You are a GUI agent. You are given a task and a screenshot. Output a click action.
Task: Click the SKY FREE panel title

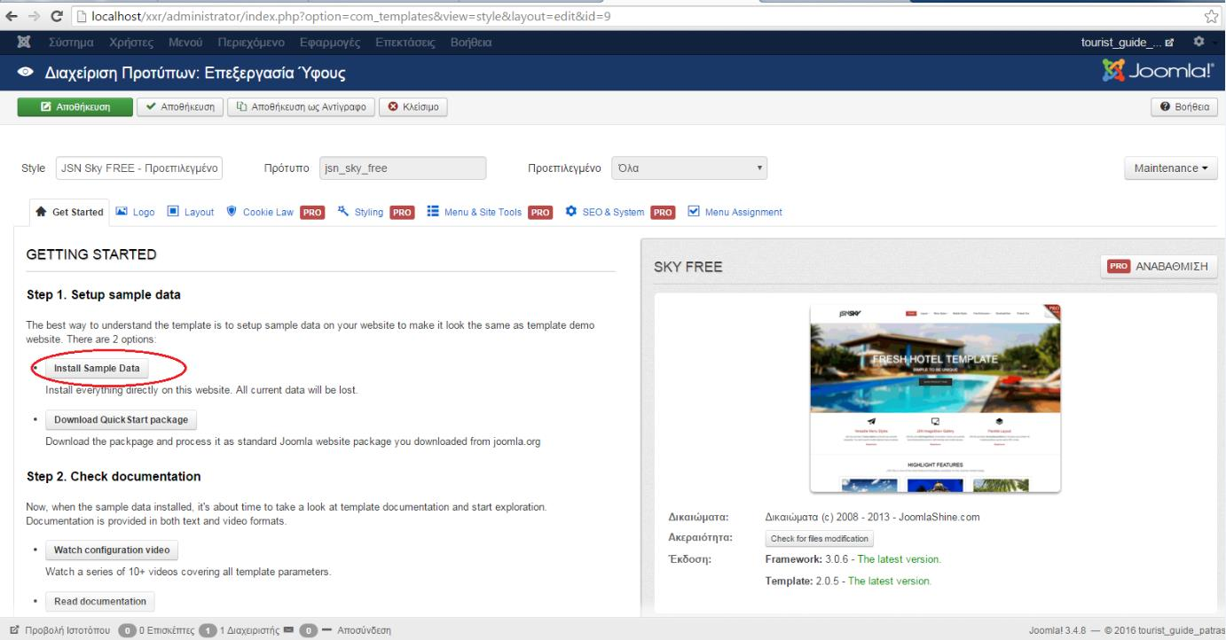(688, 268)
